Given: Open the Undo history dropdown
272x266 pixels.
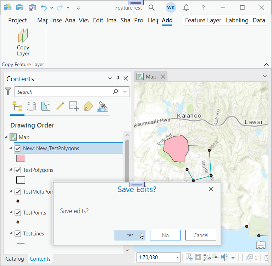Looking at the screenshot, I should coord(51,8).
